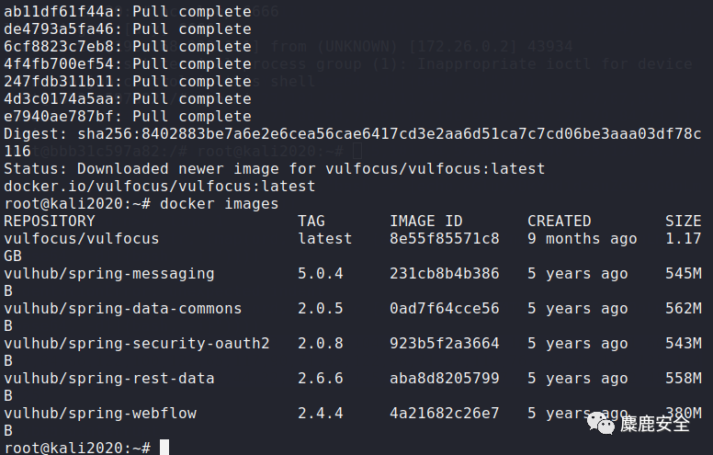This screenshot has width=713, height=455.
Task: Select image ID 0ad7f64cce56
Action: (445, 309)
